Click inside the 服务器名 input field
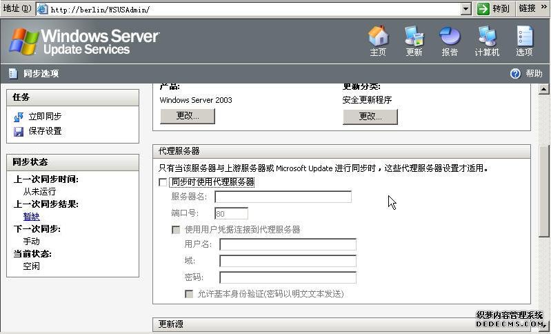The image size is (551, 334). [283, 197]
